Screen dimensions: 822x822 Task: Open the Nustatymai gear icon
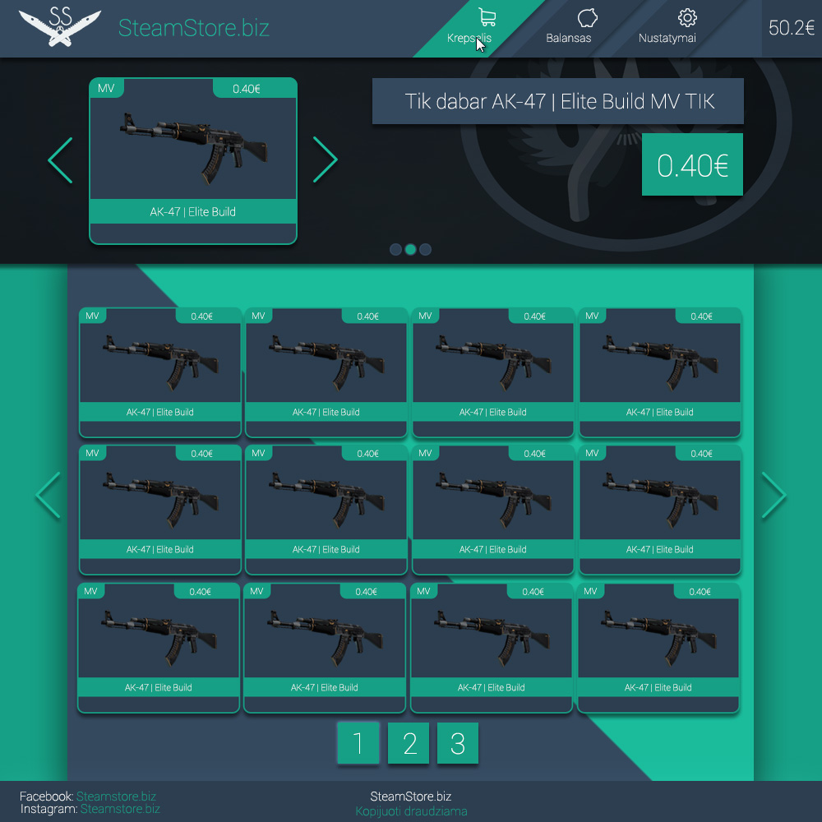687,18
